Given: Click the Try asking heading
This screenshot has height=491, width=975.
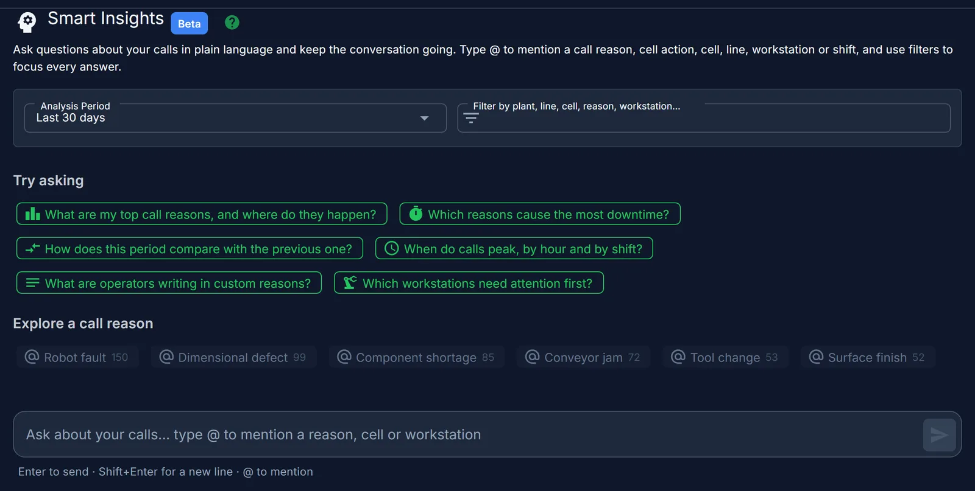Looking at the screenshot, I should click(x=49, y=181).
